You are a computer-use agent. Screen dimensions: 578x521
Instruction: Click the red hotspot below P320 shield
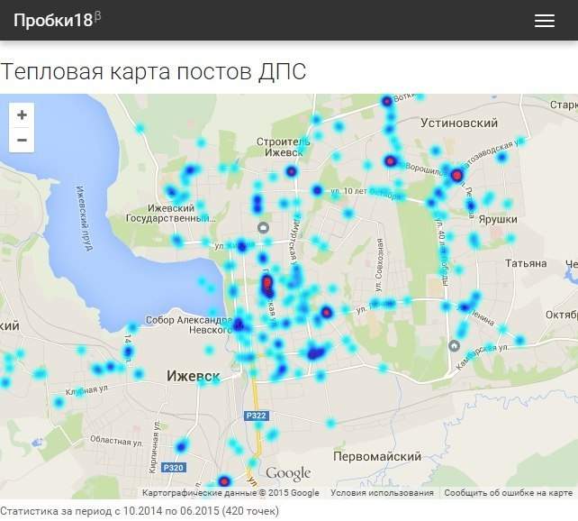click(x=224, y=481)
